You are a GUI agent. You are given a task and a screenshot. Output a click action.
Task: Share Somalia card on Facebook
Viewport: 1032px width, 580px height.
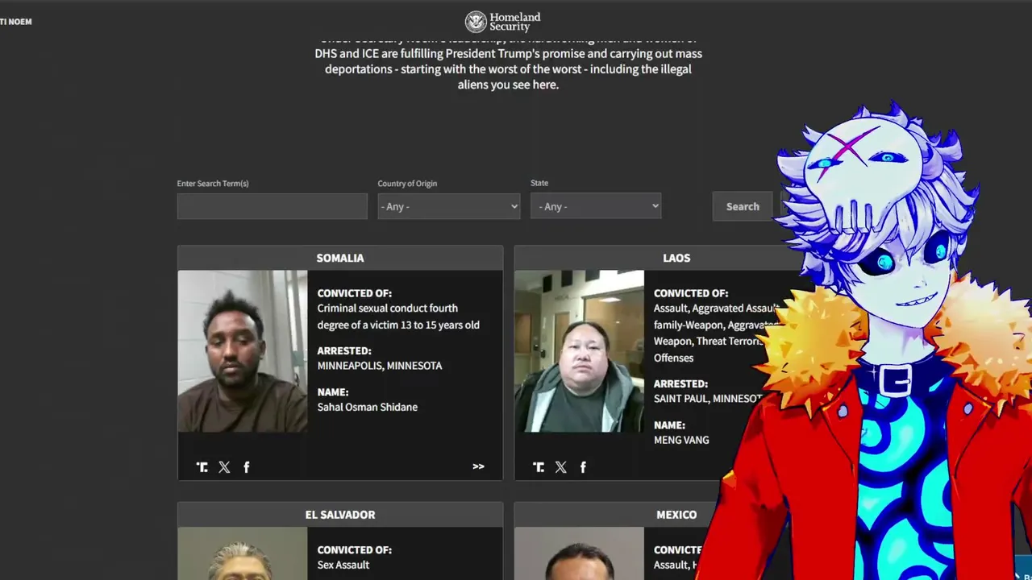247,467
